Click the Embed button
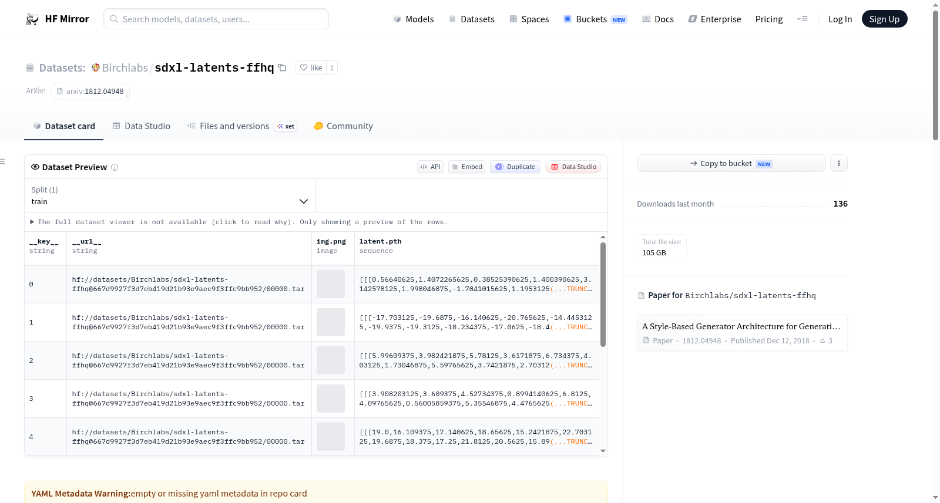Viewport: 940px width, 503px height. tap(467, 167)
